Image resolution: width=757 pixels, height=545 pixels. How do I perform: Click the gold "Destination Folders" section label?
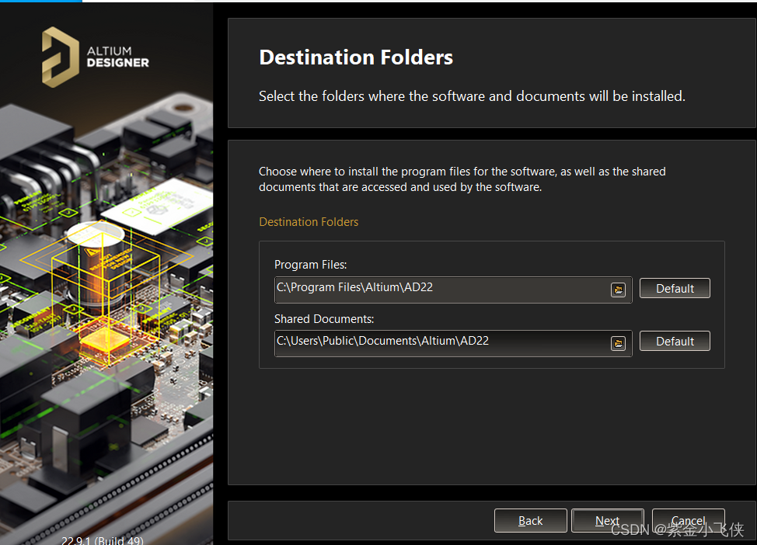[x=309, y=222]
